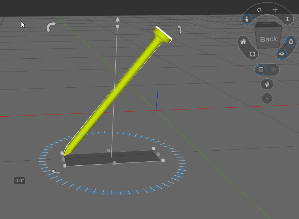The image size is (299, 219).
Task: Click the down arrow zoom icon
Action: pos(287,19)
